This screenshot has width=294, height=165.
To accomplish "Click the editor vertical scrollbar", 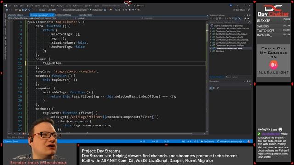I will click(207, 77).
